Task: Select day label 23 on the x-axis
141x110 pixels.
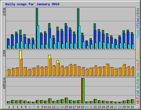Action: (x=99, y=107)
